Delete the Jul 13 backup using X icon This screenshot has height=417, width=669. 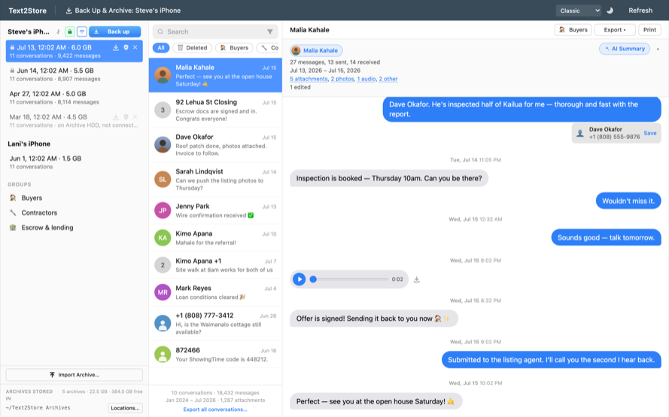[135, 47]
